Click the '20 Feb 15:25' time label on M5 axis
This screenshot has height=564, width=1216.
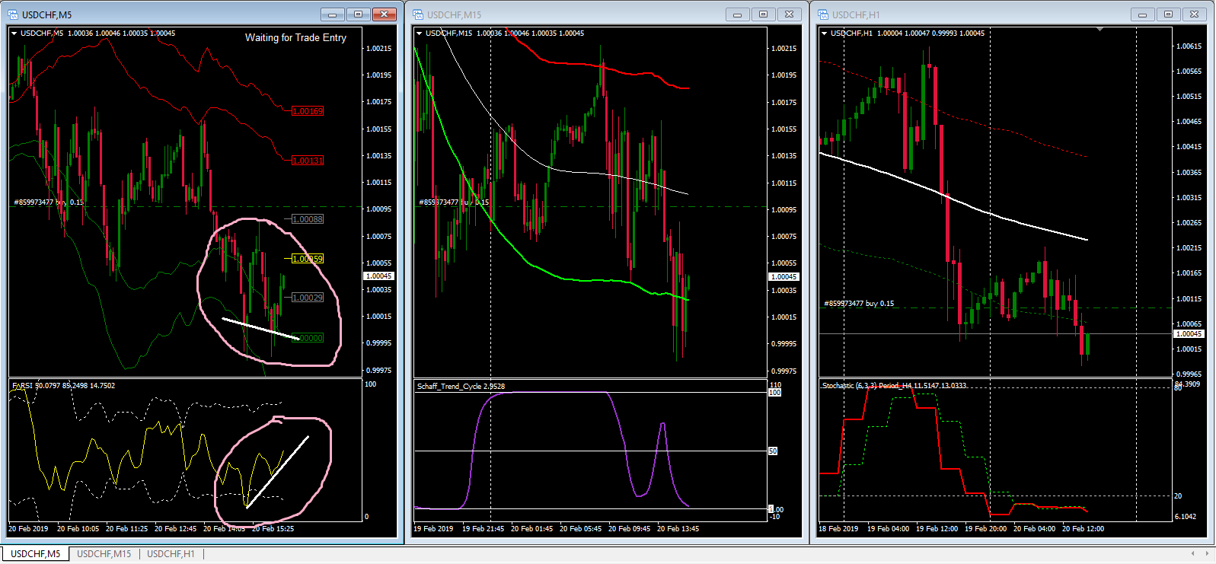click(273, 529)
